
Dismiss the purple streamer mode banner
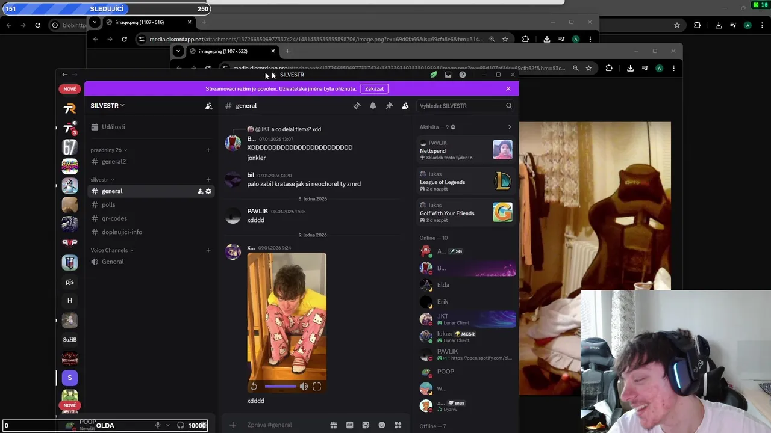[508, 88]
